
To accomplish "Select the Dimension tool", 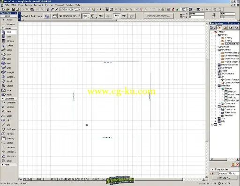I will click(x=9, y=102).
